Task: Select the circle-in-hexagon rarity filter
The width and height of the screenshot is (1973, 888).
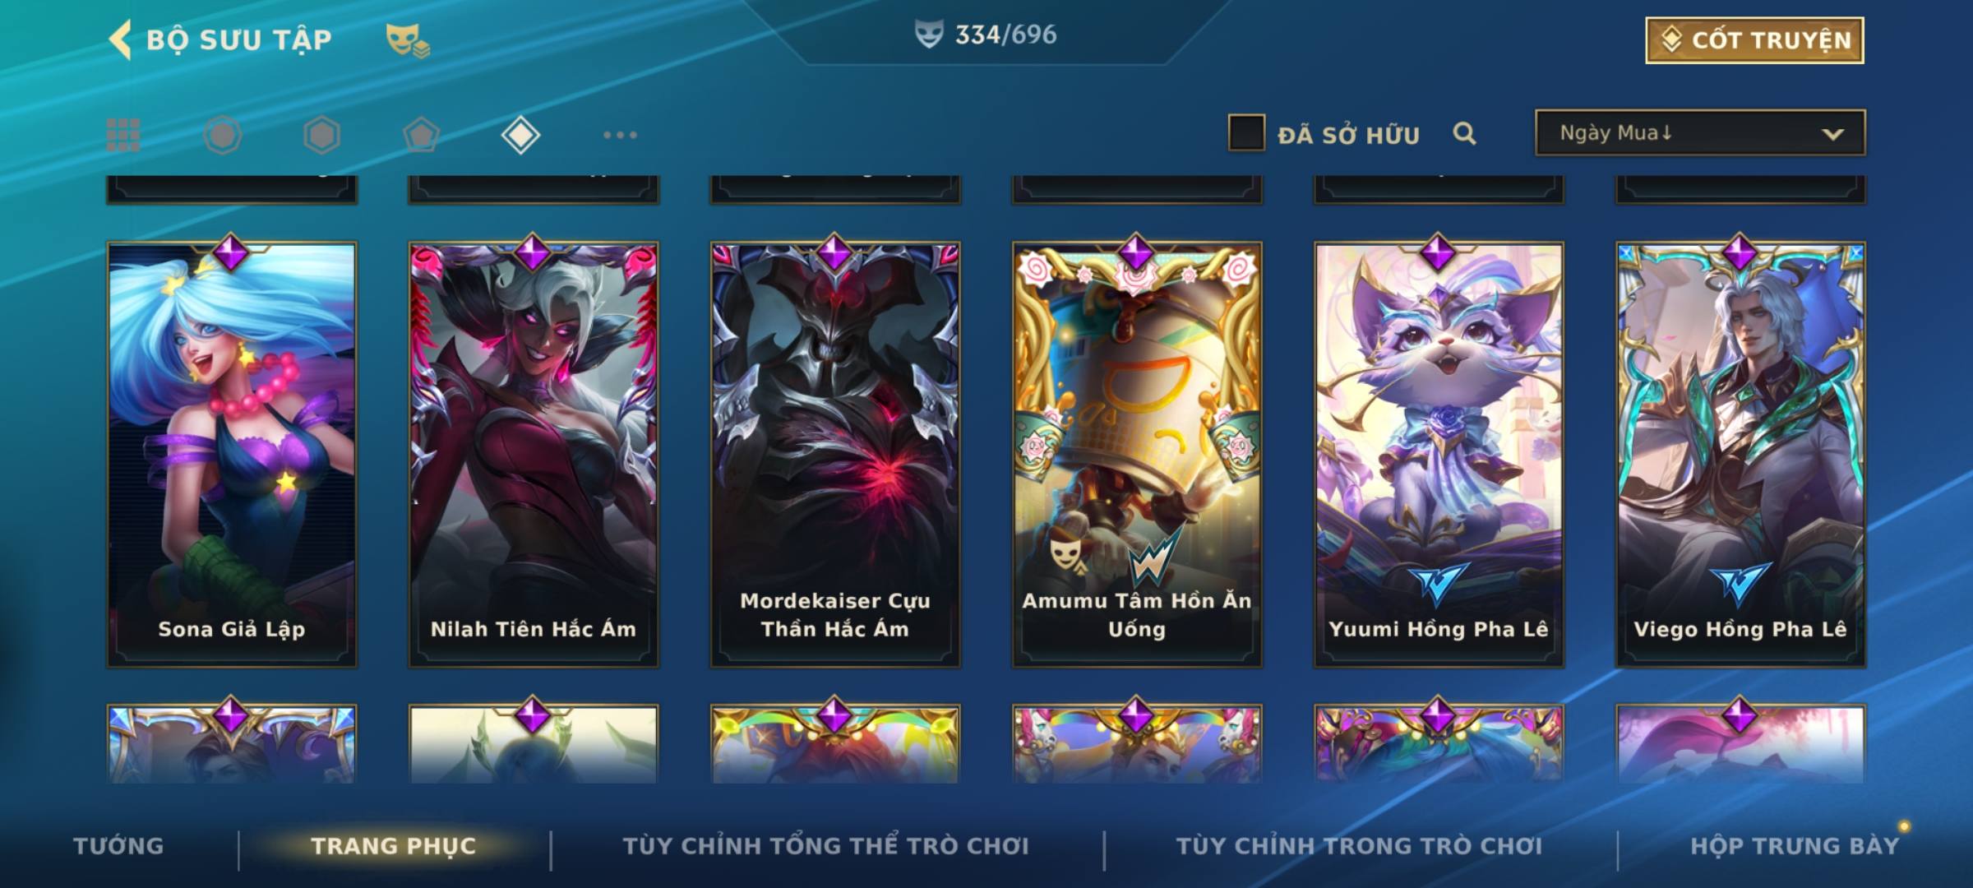Action: [x=223, y=135]
